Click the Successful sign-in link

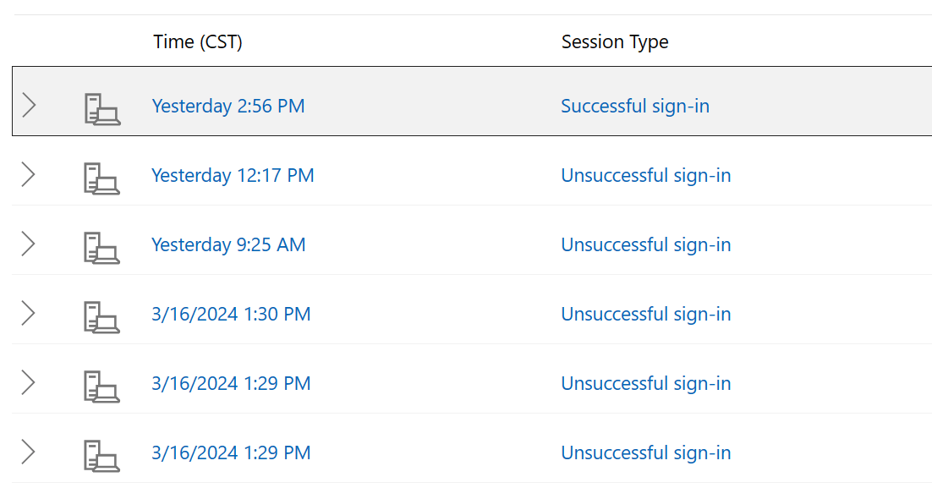[635, 106]
